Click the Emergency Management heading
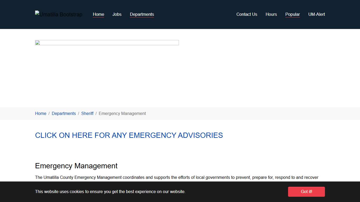Screen dimensions: 360x202 point(76,166)
